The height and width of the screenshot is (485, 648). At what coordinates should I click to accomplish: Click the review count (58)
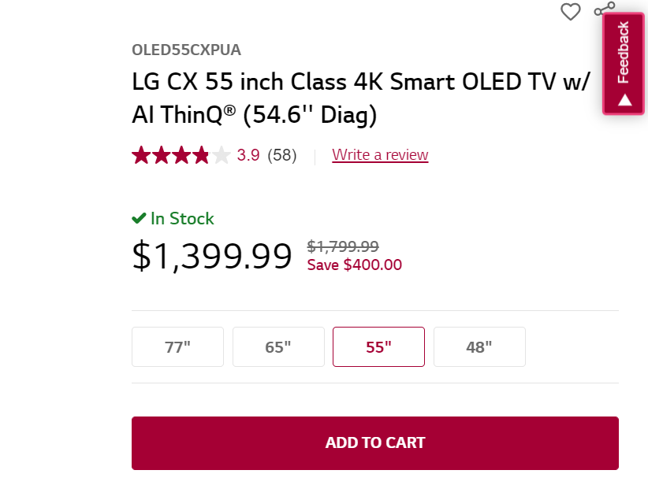(282, 155)
